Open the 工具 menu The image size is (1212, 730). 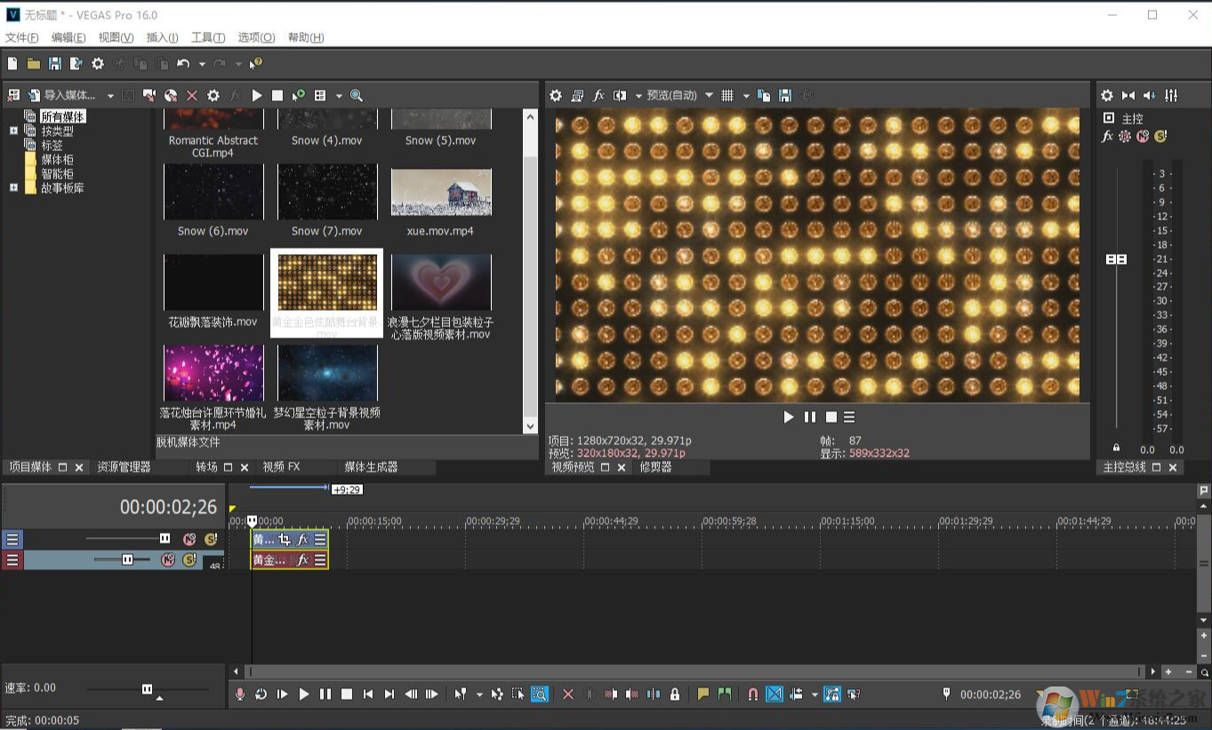click(207, 37)
